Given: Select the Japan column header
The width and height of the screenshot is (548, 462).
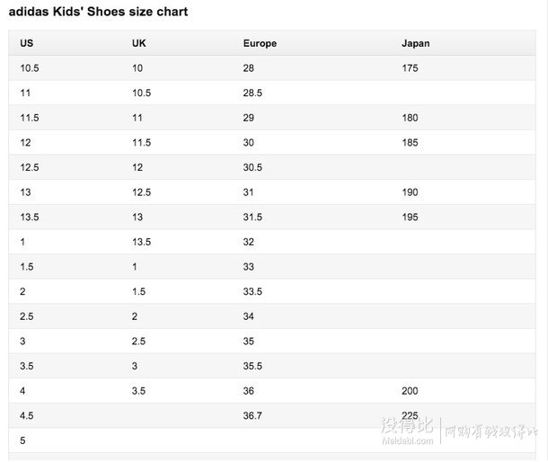Looking at the screenshot, I should (416, 43).
